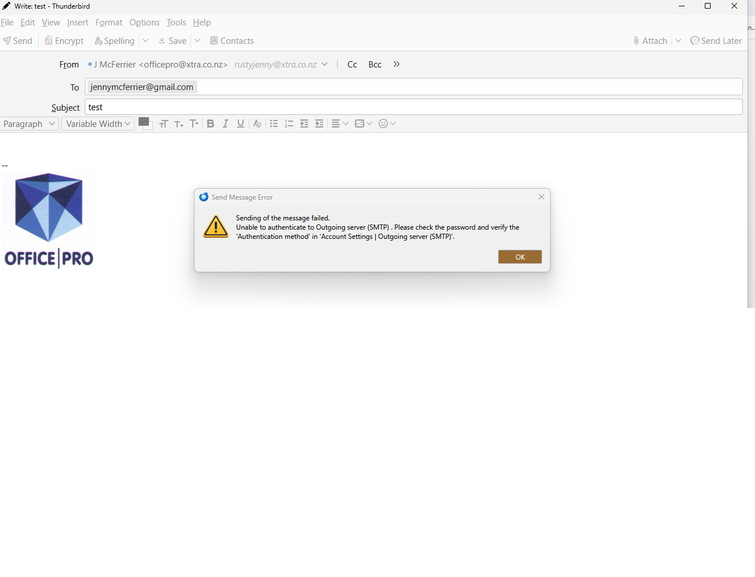Save the message draft
This screenshot has height=577, width=755.
point(173,40)
